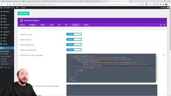Screen dimensions: 171x96
Task: Open Theme Builder submenu link
Action: pyautogui.click(x=5, y=54)
